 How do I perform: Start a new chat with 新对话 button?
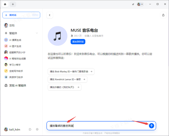[x=21, y=15]
